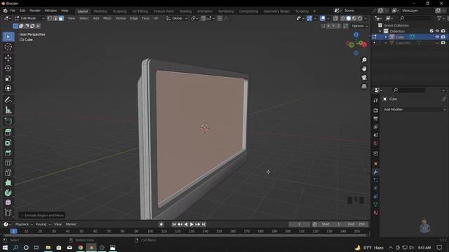Enable vertex select mode
This screenshot has width=449, height=252.
point(50,18)
